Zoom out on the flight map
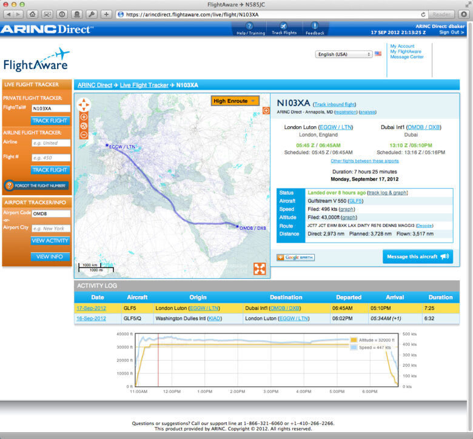The height and width of the screenshot is (439, 473). pos(84,135)
